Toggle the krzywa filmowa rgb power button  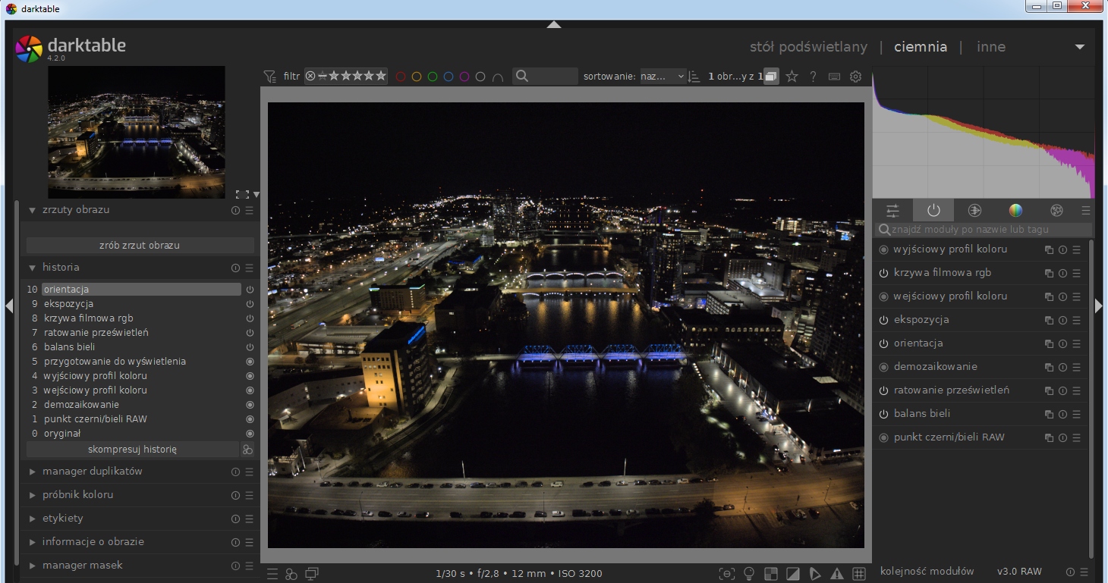883,273
